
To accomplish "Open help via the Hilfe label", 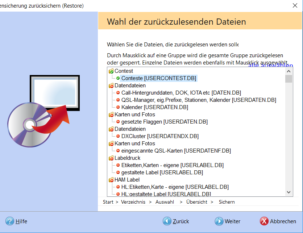I will point(21,221).
